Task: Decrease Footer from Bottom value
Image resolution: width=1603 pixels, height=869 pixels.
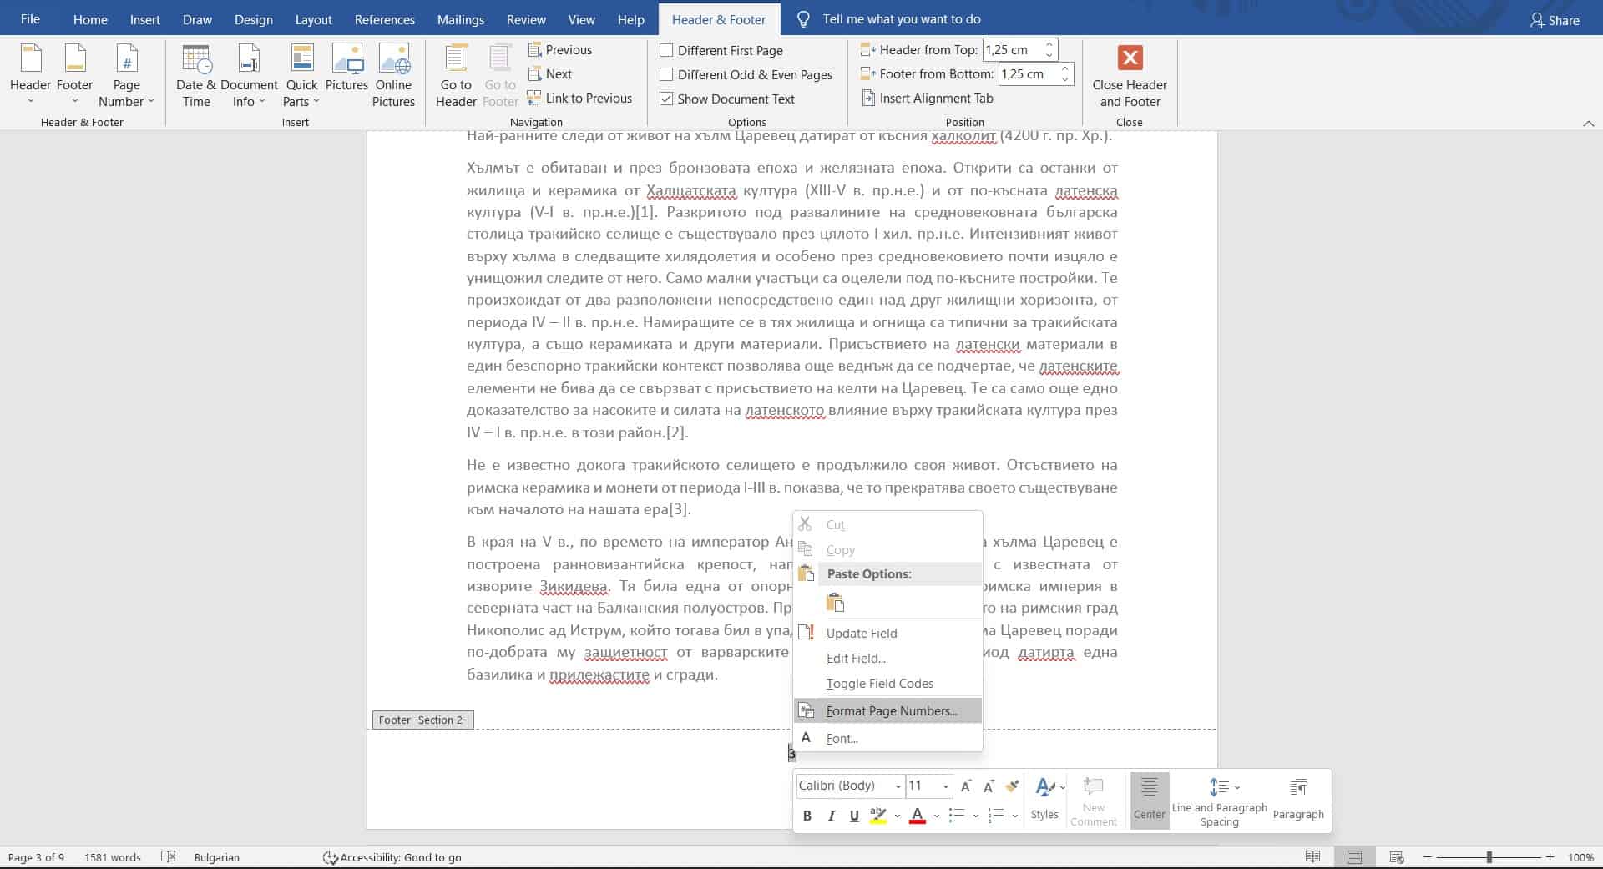Action: pyautogui.click(x=1064, y=79)
